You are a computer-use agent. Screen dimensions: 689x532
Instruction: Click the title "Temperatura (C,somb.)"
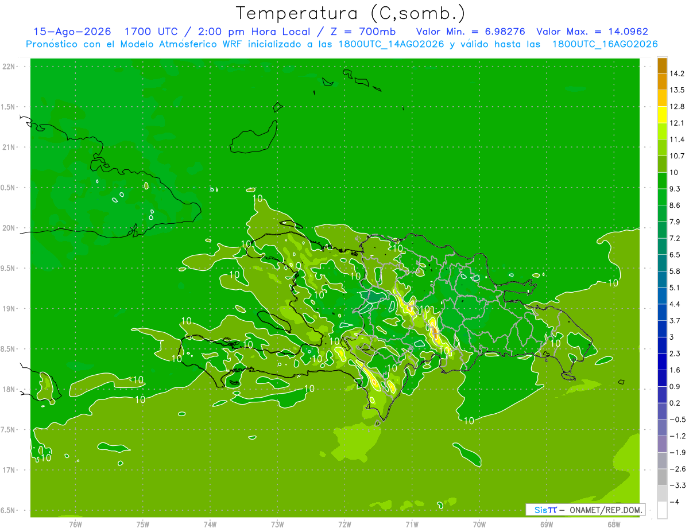351,13
